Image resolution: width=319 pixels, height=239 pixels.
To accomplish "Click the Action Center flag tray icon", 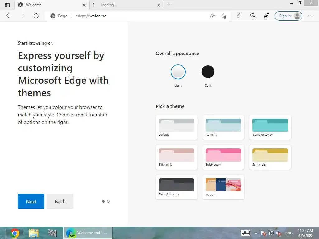I will (264, 233).
